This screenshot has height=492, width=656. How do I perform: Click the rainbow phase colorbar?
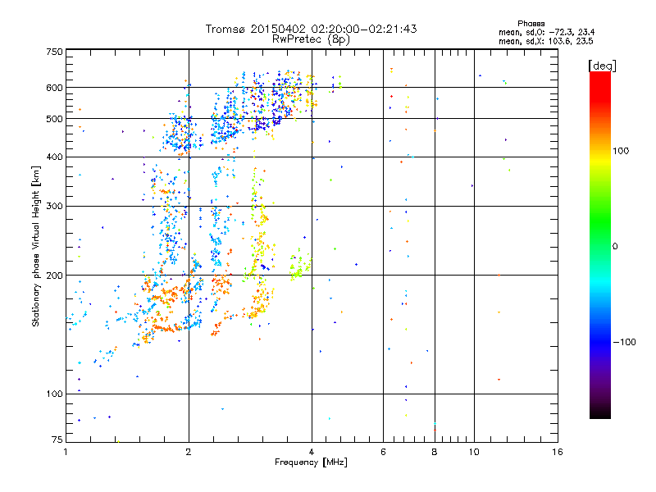click(600, 244)
